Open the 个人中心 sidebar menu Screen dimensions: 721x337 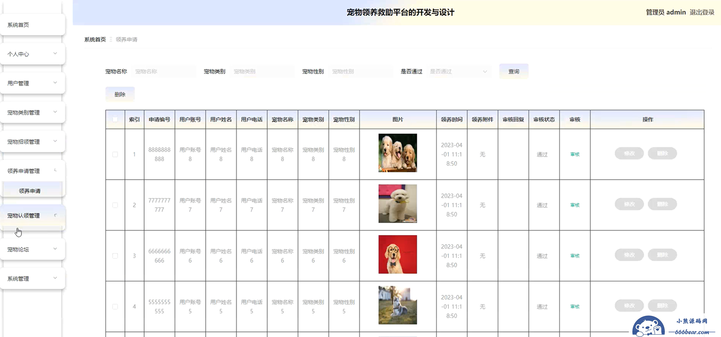coord(32,54)
